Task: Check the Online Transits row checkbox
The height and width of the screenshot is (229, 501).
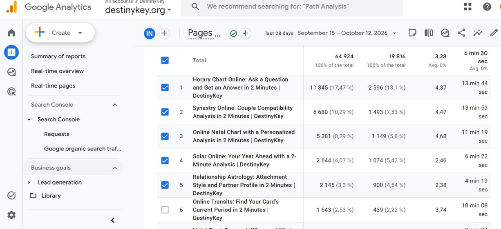Action: pyautogui.click(x=165, y=210)
